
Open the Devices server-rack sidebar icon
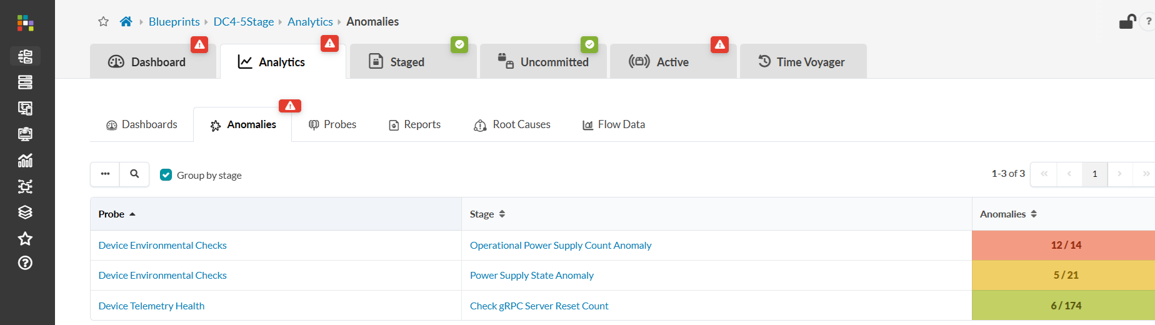[25, 82]
